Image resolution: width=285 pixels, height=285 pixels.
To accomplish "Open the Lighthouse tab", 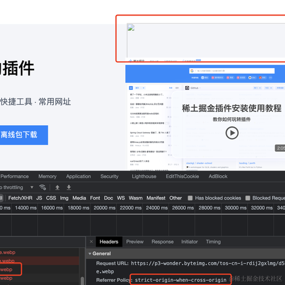I will [x=144, y=177].
